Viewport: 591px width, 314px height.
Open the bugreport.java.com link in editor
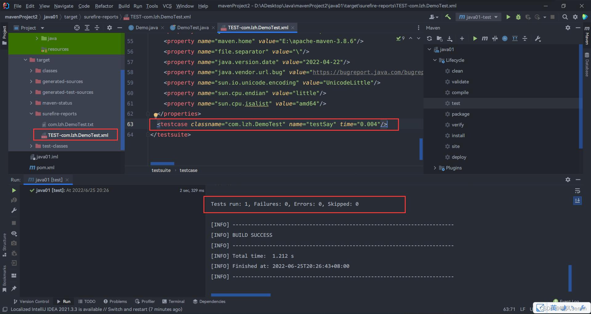pos(368,72)
